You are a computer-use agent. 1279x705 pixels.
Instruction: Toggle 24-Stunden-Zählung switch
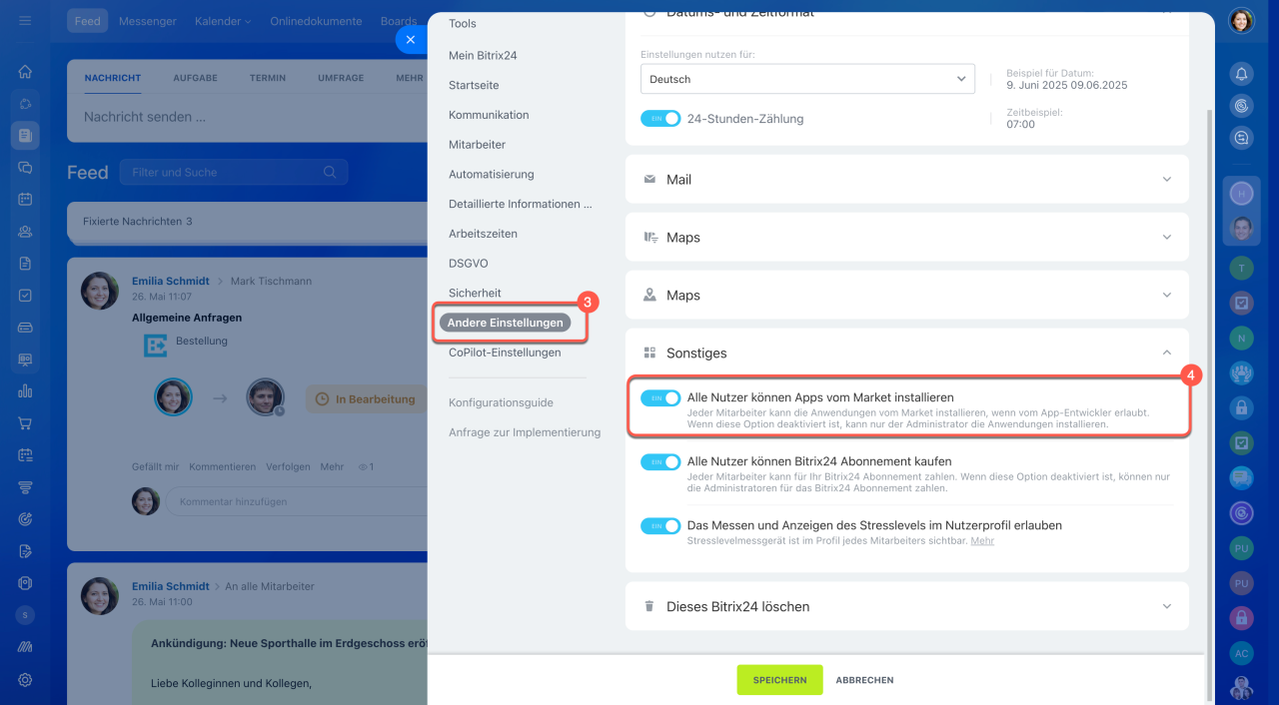click(x=660, y=118)
